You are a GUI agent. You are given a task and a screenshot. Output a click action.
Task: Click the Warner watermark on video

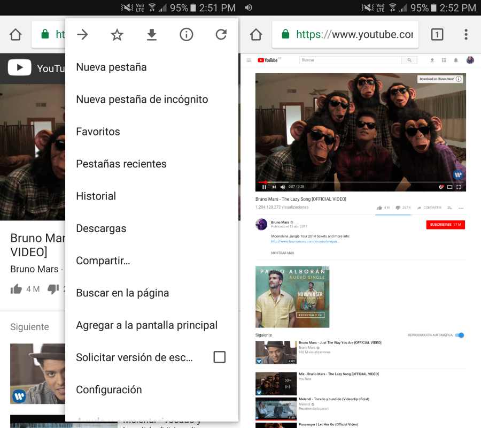point(458,175)
